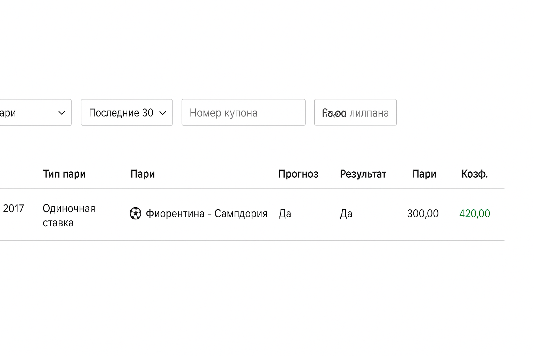Select the Результат column header

click(x=363, y=174)
